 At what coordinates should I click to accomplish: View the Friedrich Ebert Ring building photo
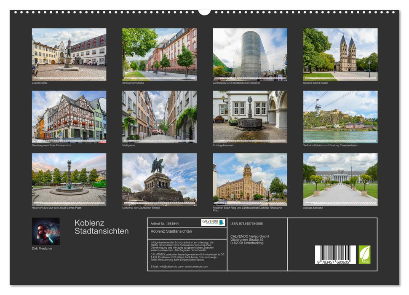point(250,179)
